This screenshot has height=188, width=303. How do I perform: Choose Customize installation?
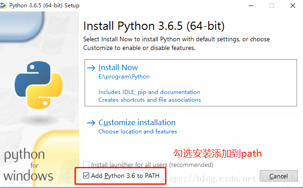191,126
